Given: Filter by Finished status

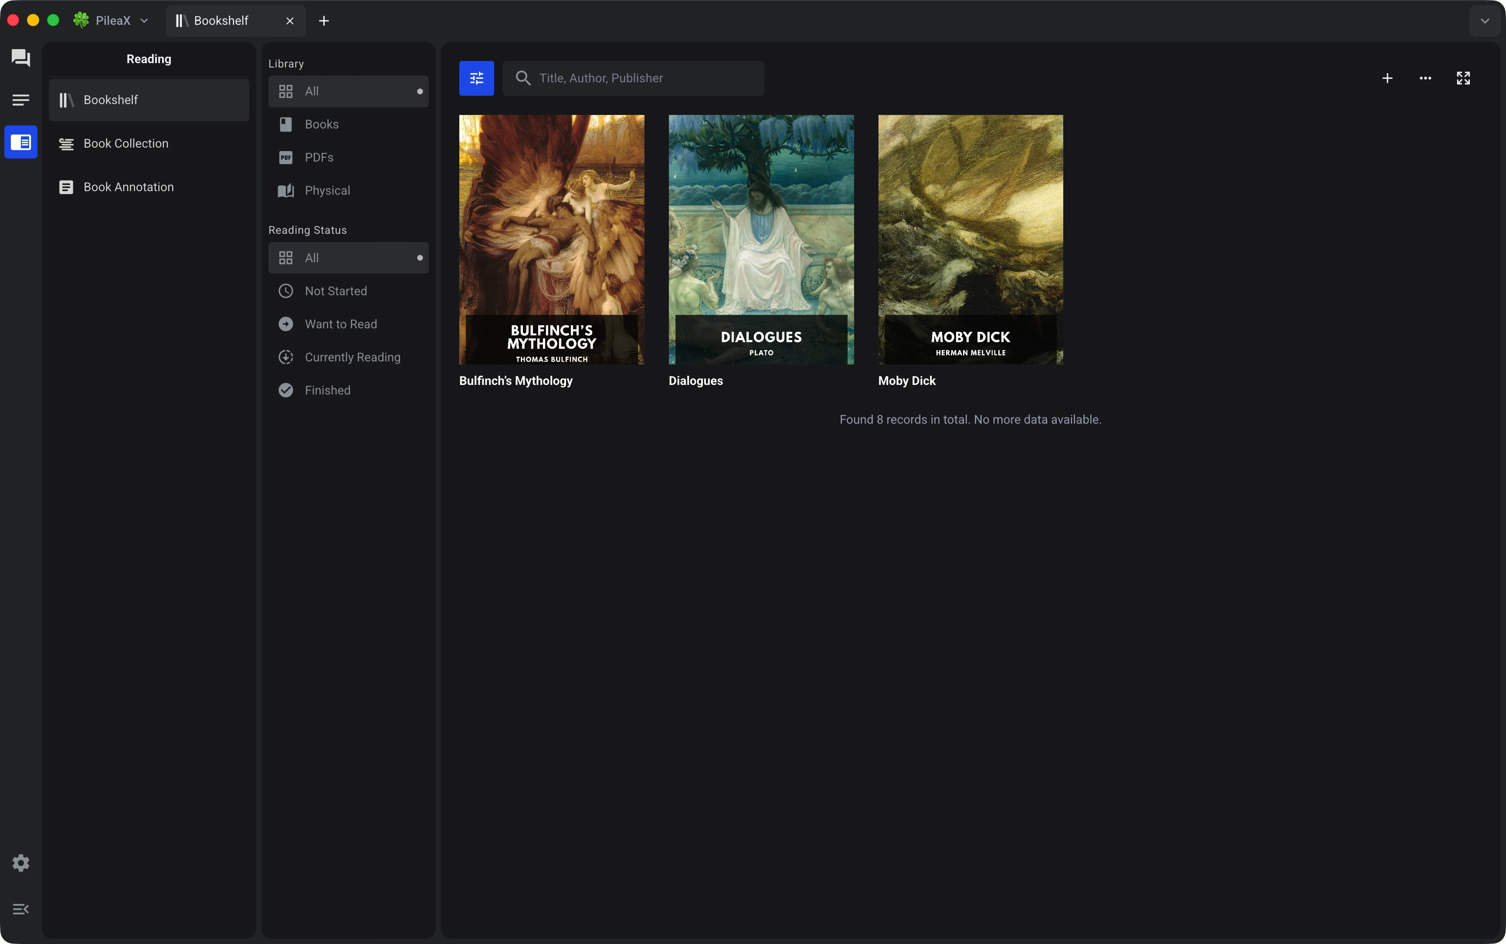Looking at the screenshot, I should 349,390.
